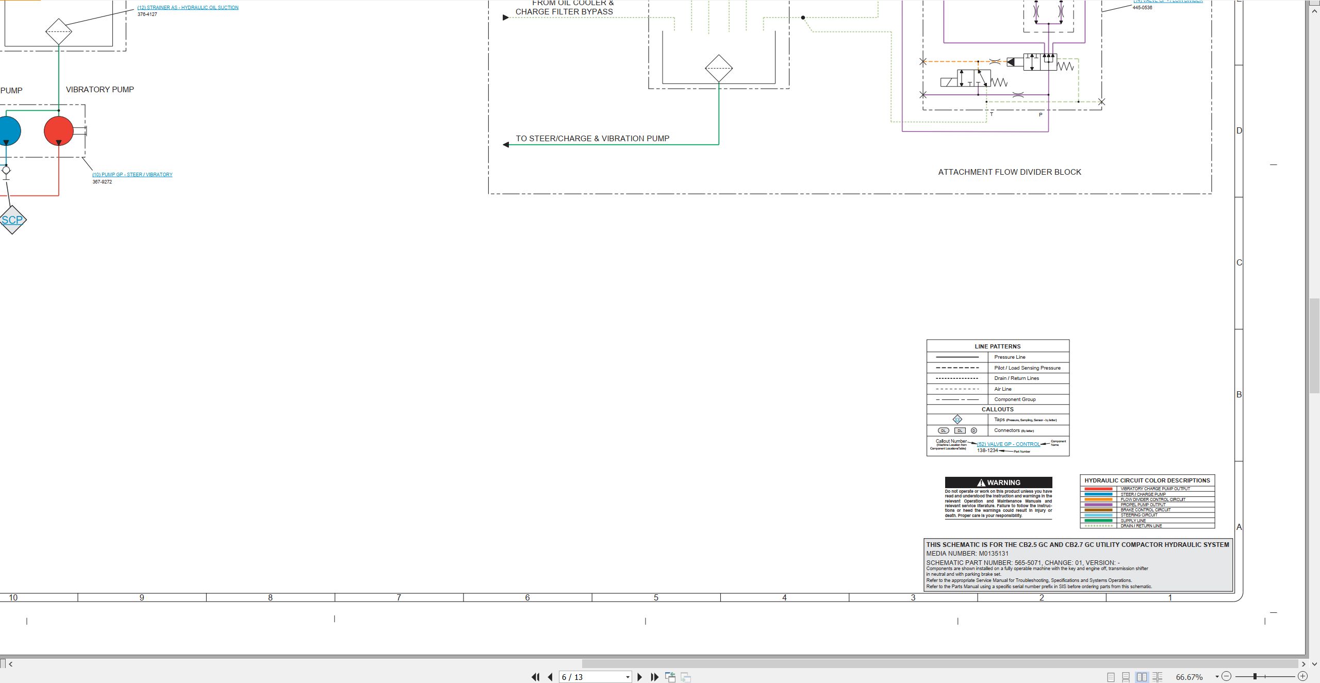Click the grid row letter D

1239,131
